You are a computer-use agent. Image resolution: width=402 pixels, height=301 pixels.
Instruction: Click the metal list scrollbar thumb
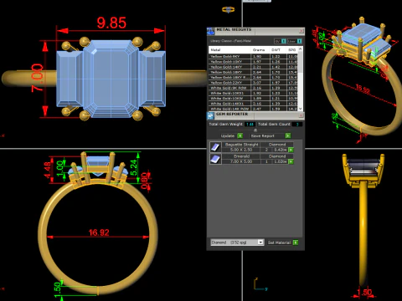[301, 62]
